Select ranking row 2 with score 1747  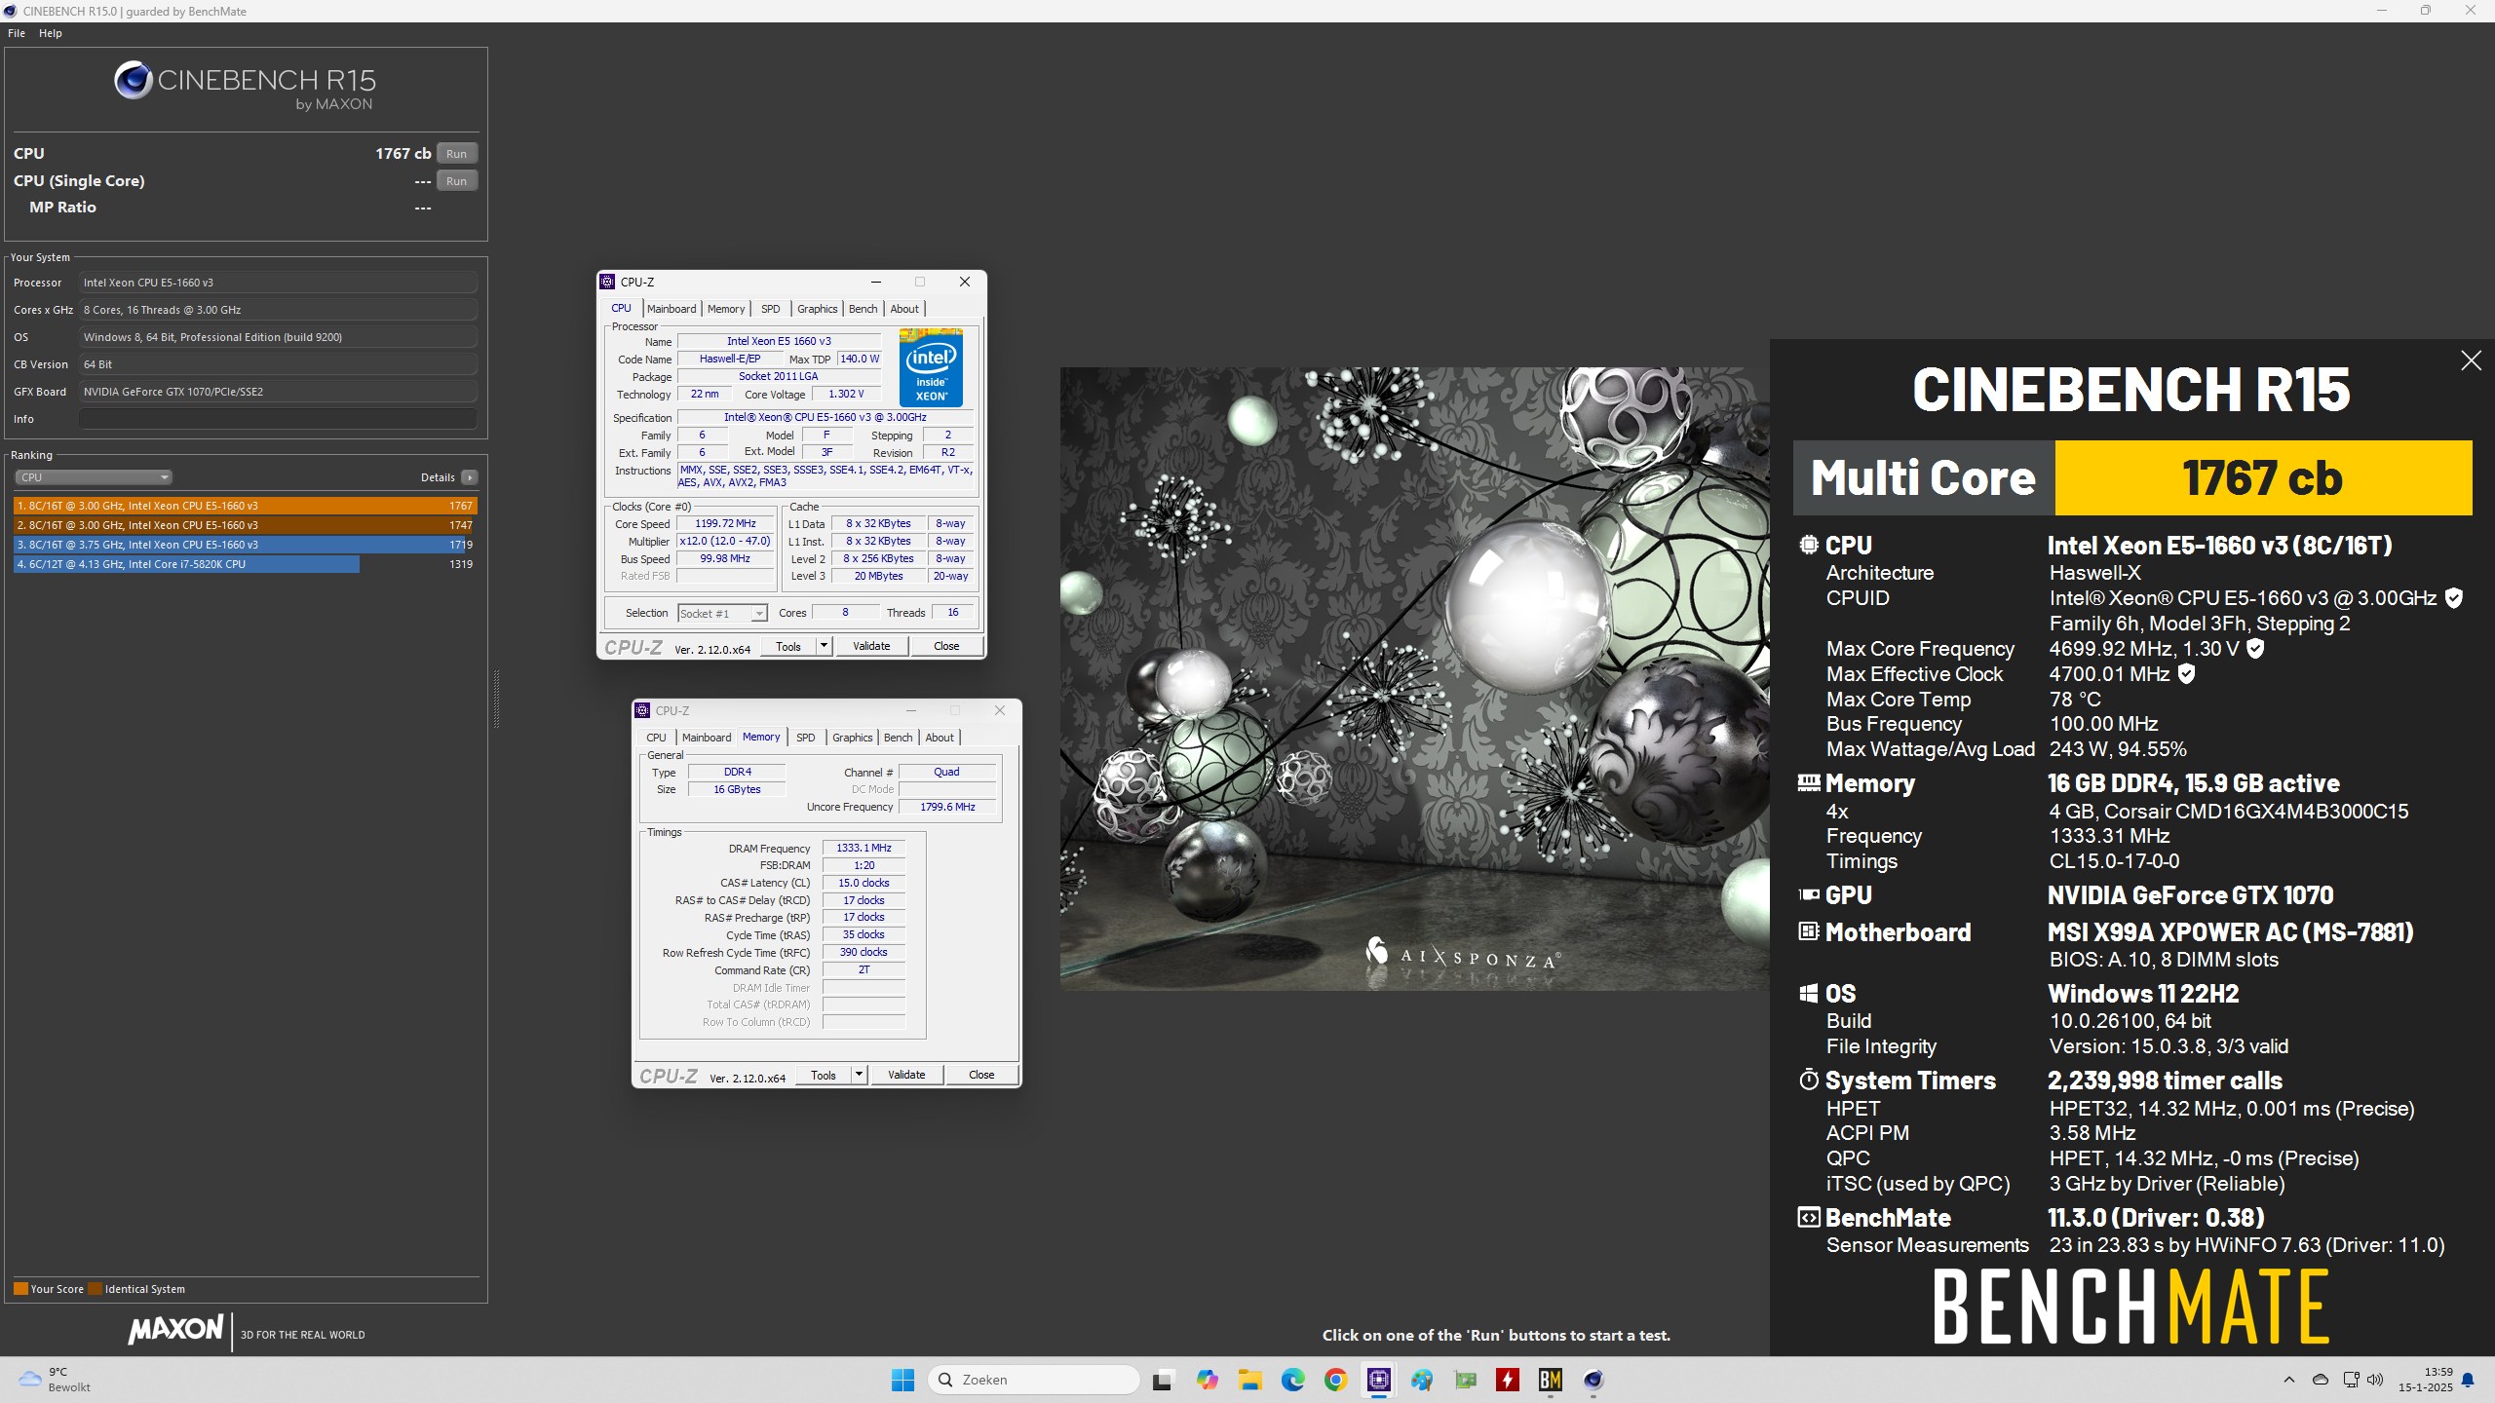click(245, 525)
